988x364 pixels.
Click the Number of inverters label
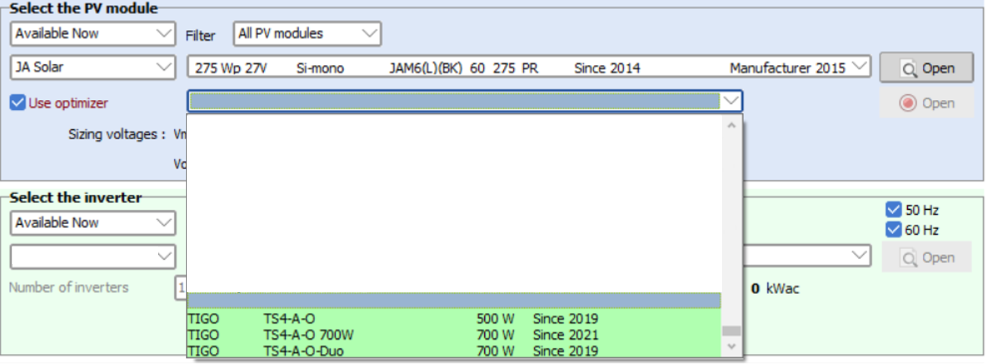point(69,287)
